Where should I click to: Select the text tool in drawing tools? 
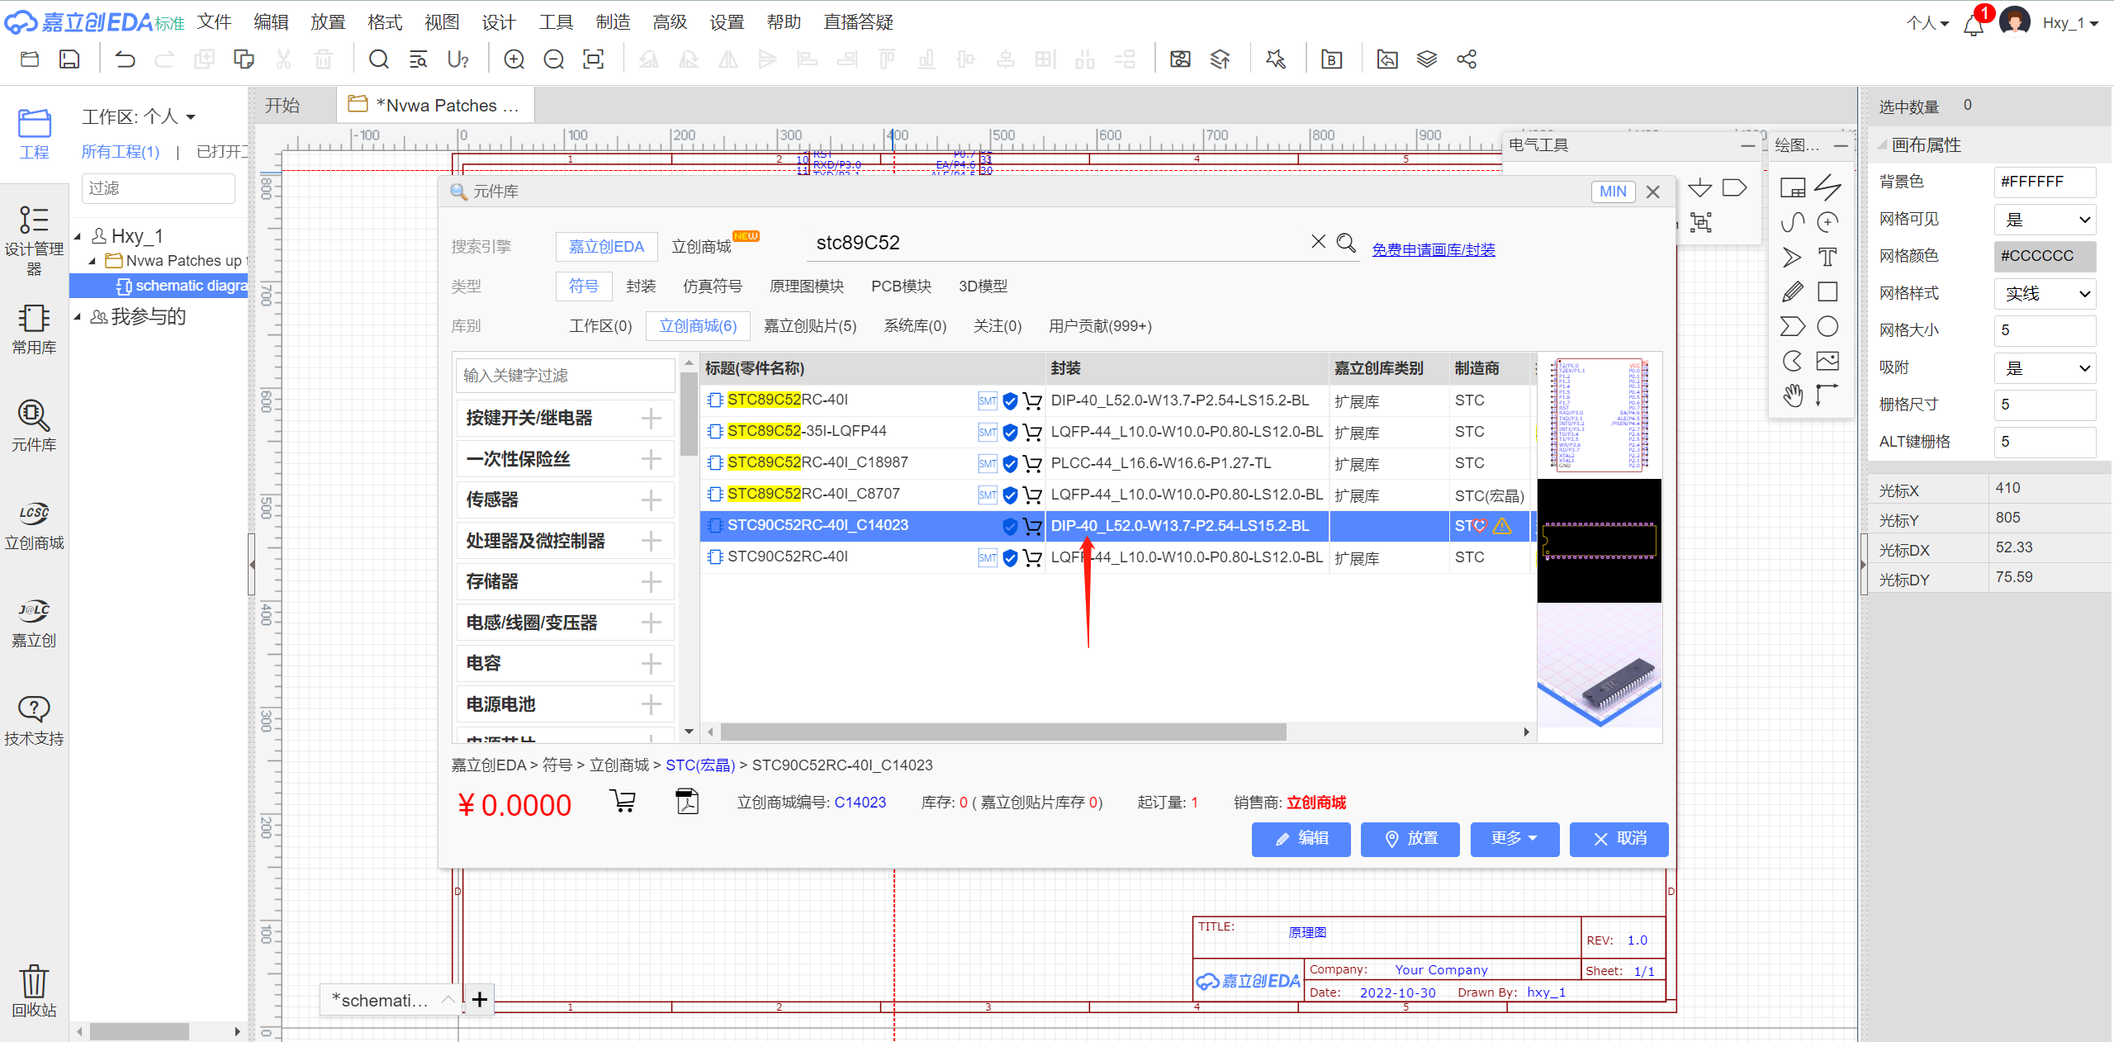[x=1827, y=257]
